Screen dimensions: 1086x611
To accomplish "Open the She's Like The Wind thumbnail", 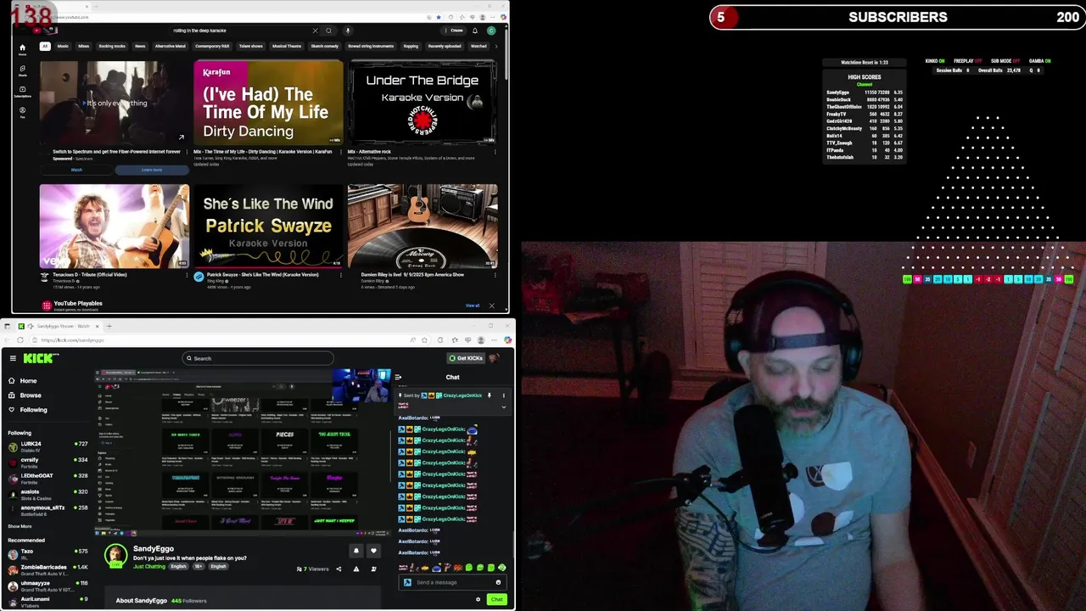I will tap(268, 226).
